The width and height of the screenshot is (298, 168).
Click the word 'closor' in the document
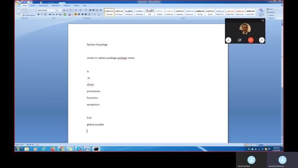90,84
